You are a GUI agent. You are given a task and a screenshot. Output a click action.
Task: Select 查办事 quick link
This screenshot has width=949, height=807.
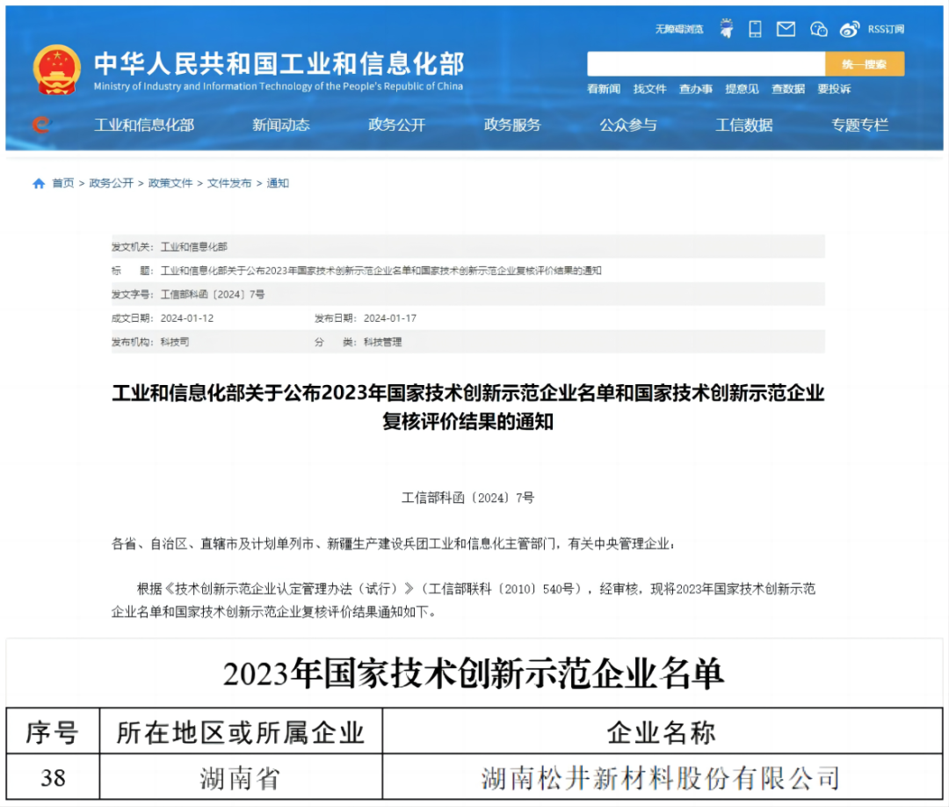point(695,89)
